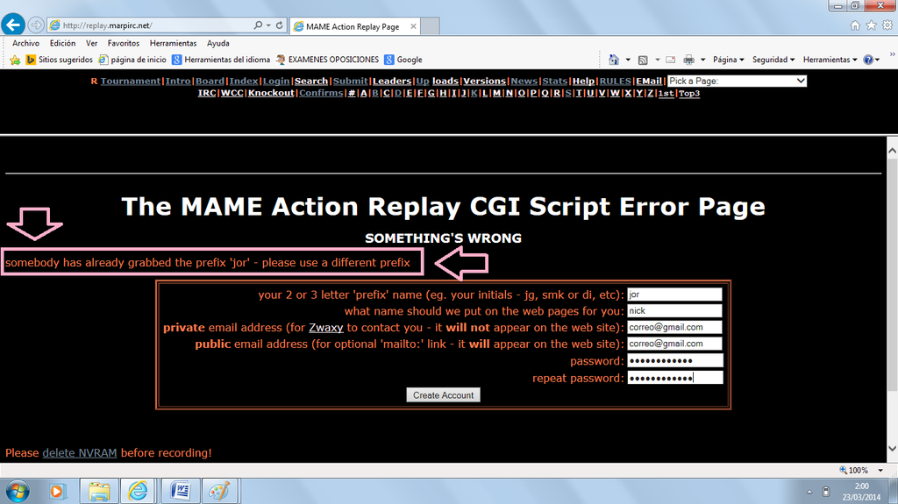Open Sitios sugeridos favorites link
This screenshot has width=898, height=504.
(59, 60)
